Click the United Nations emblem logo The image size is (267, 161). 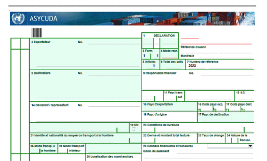(18, 19)
